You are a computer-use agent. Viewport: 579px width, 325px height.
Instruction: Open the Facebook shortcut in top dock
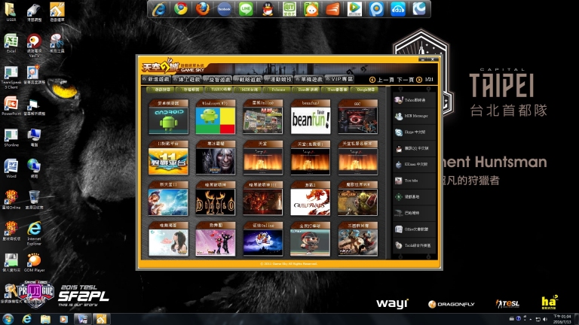(x=224, y=9)
